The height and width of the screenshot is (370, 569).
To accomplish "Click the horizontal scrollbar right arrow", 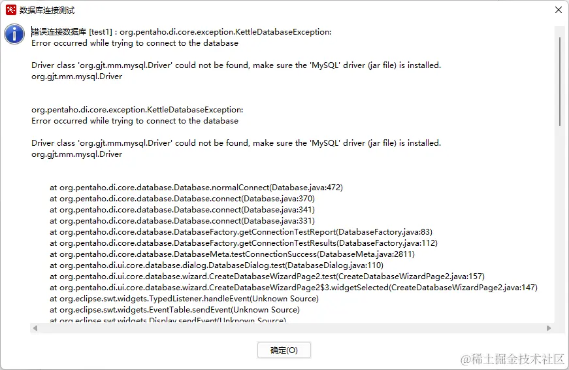I will point(549,328).
